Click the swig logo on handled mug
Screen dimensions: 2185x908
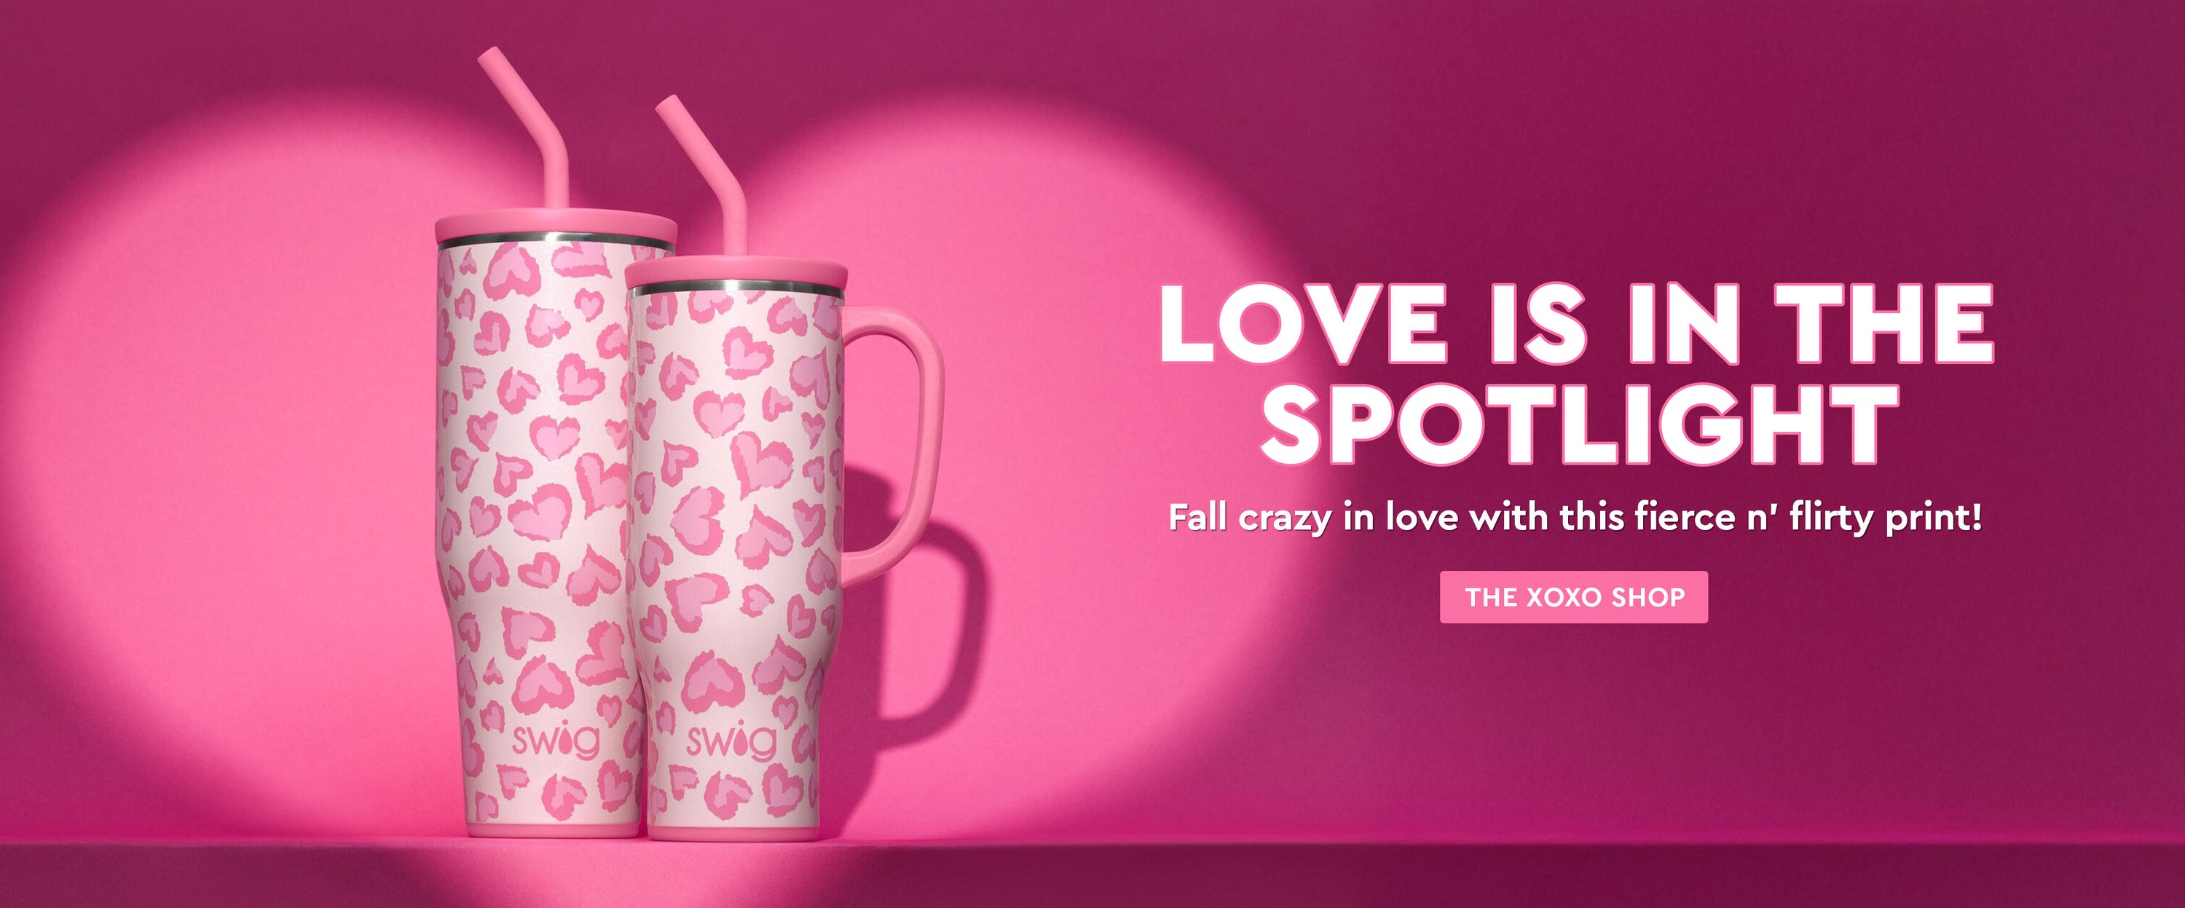click(x=731, y=740)
